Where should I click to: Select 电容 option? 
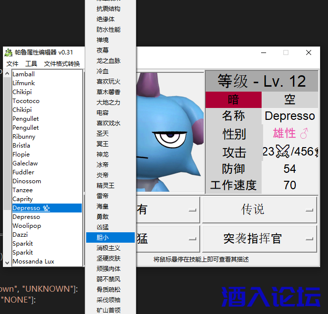pyautogui.click(x=110, y=113)
